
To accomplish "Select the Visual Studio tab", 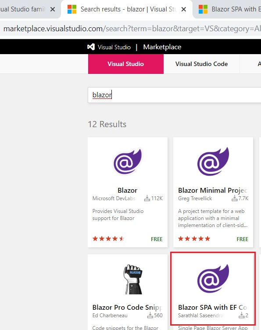I will [125, 64].
